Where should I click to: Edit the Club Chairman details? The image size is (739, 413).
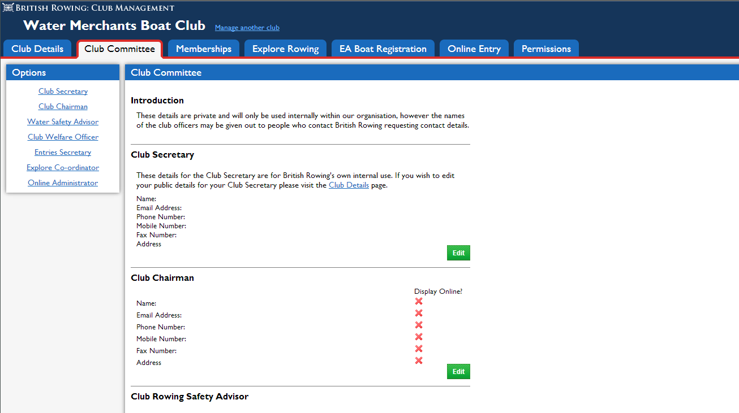click(x=458, y=372)
